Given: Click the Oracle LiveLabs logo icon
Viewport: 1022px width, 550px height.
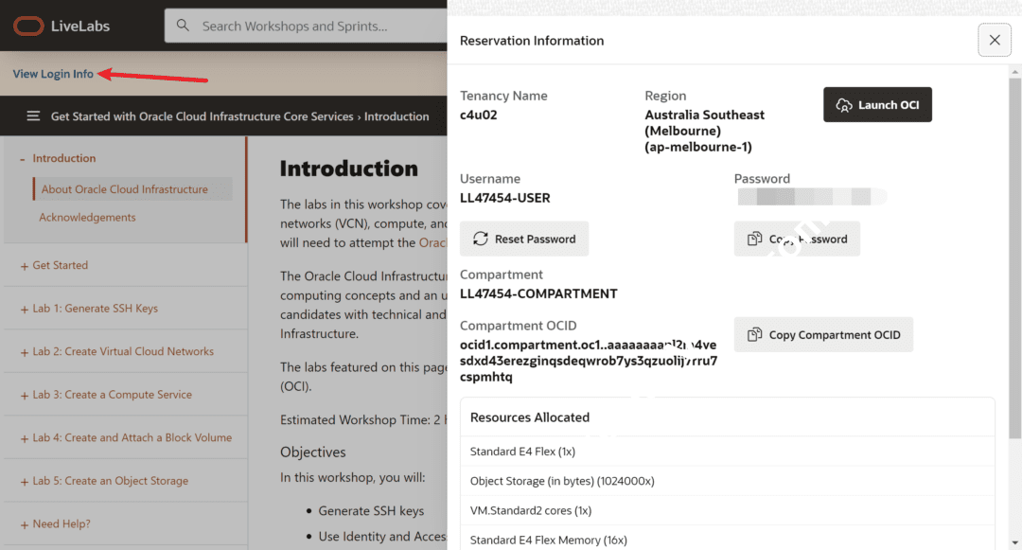Looking at the screenshot, I should tap(28, 26).
